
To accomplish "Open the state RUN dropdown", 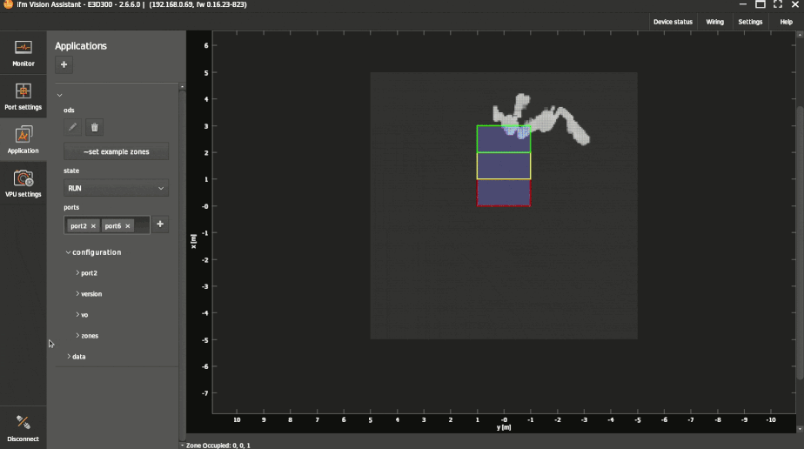I will coord(116,188).
